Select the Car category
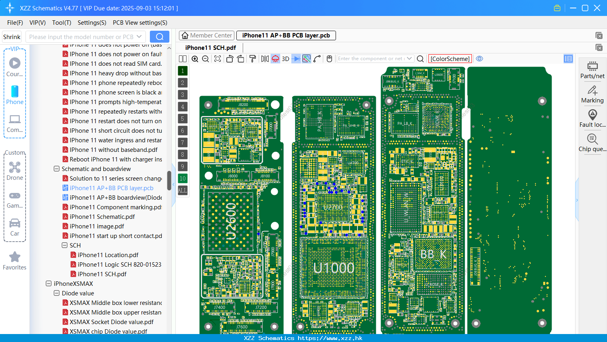The image size is (607, 342). [15, 227]
